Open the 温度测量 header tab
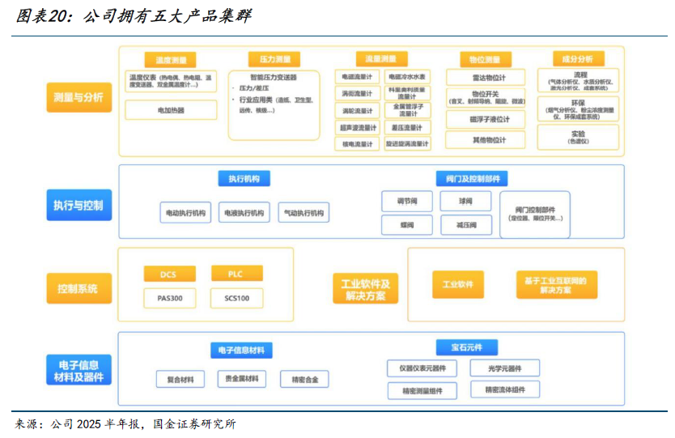The height and width of the screenshot is (438, 675). pyautogui.click(x=171, y=60)
